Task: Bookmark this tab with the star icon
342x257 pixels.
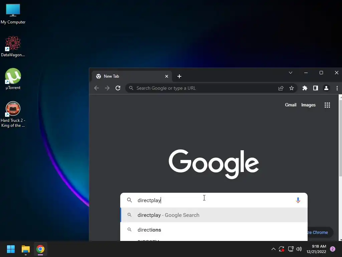Action: (x=291, y=88)
